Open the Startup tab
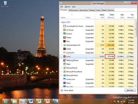The height and width of the screenshot is (104, 138). pos(92,10)
